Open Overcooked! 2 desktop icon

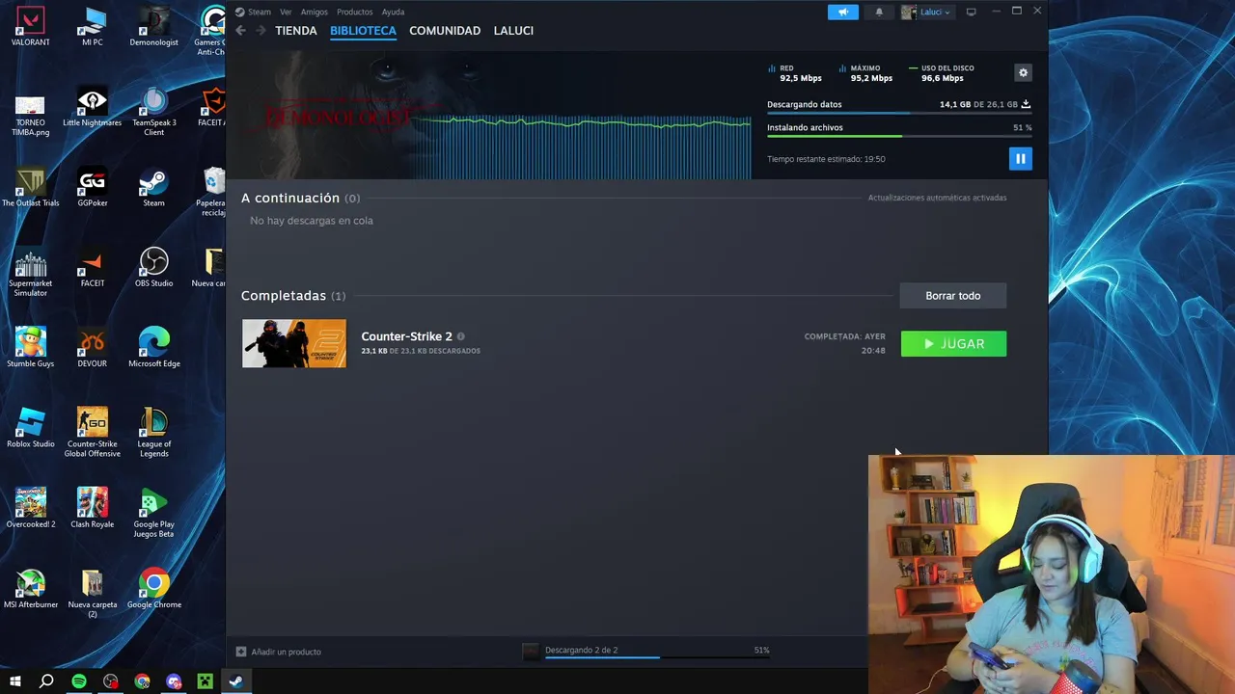click(x=31, y=508)
